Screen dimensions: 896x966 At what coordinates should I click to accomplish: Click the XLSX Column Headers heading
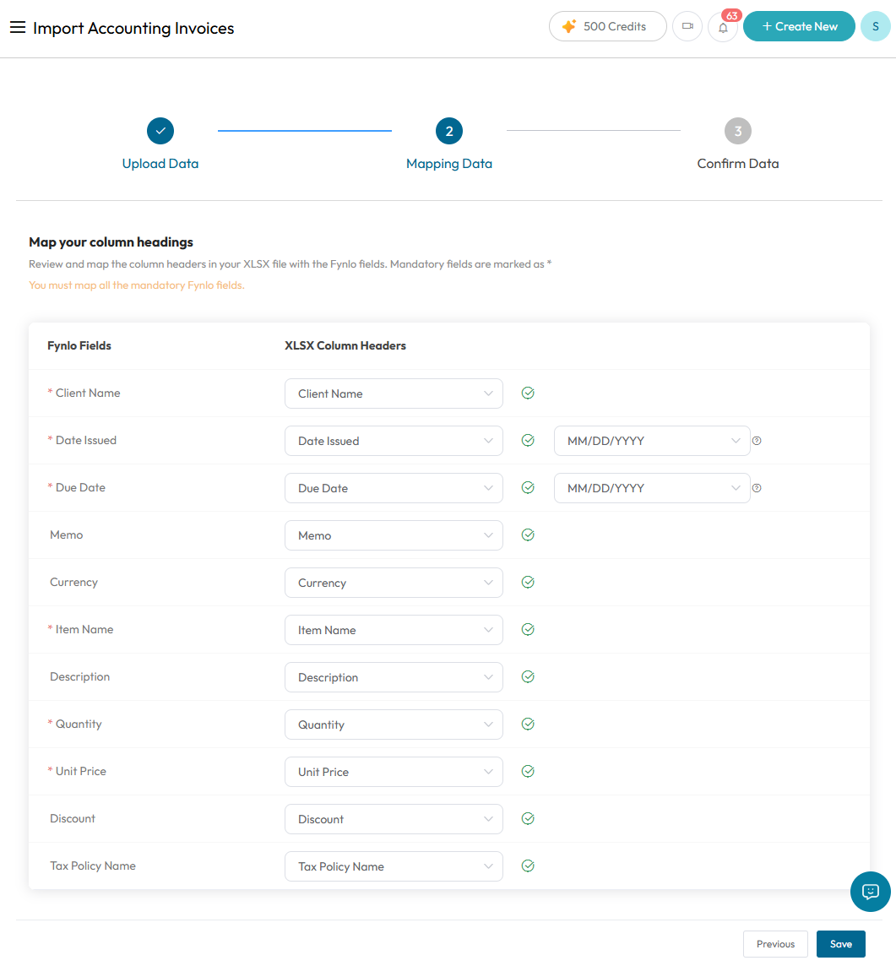point(345,345)
